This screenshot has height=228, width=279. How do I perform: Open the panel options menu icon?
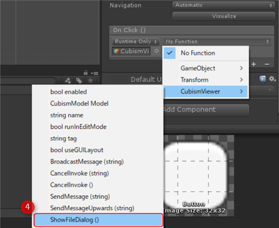coord(95,73)
